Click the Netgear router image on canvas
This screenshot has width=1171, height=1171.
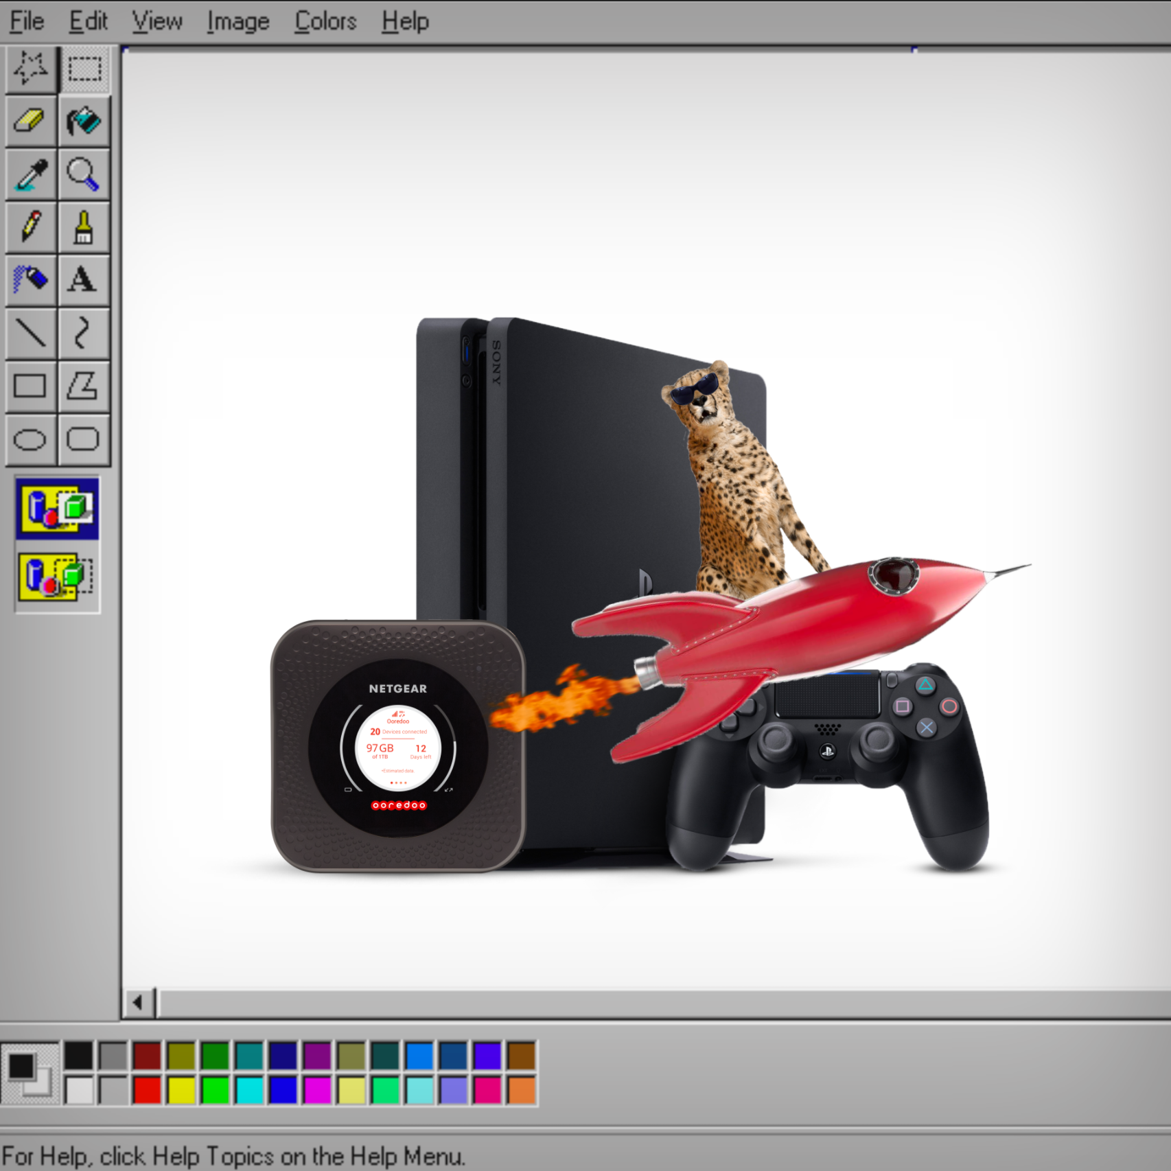pos(398,746)
